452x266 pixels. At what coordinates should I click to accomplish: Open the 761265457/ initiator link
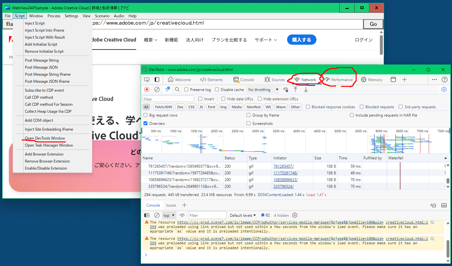pyautogui.click(x=284, y=166)
